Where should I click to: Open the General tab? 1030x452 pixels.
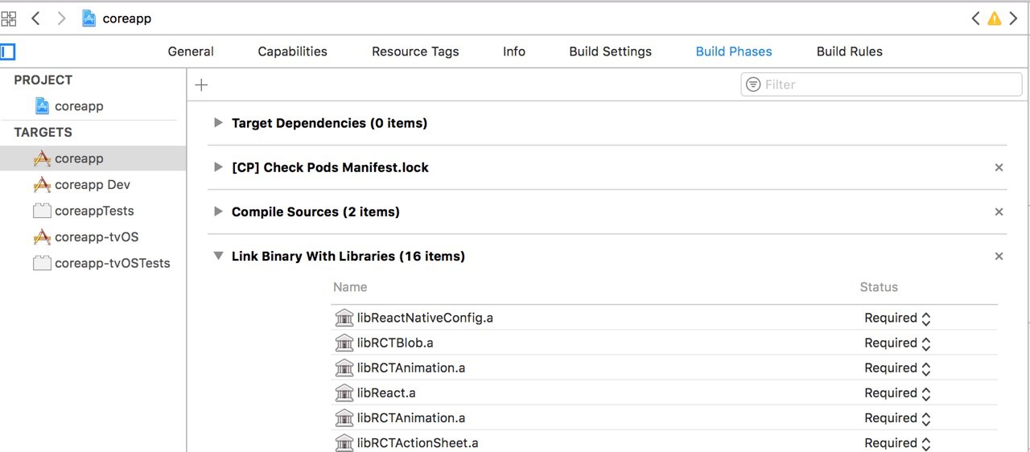click(191, 51)
